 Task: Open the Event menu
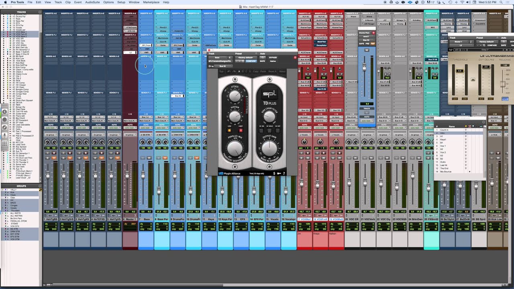pos(78,2)
